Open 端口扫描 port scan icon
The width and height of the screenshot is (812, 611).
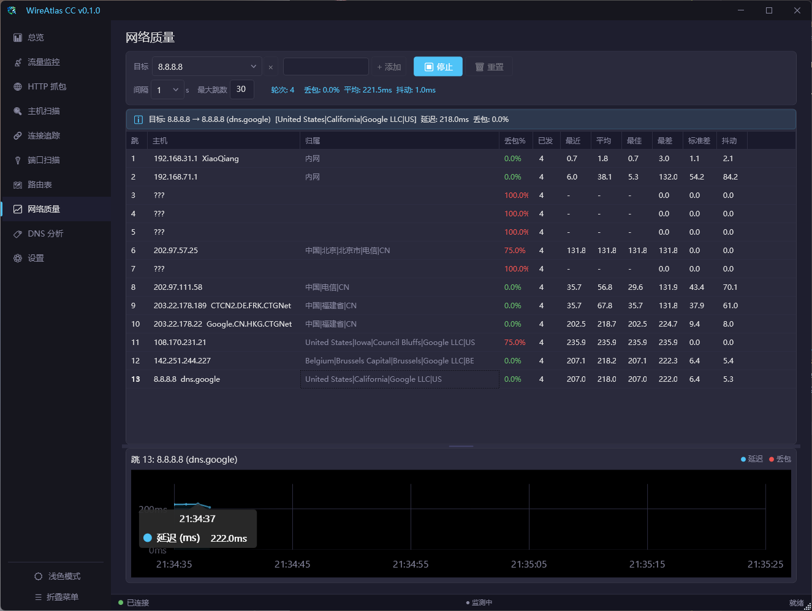18,160
